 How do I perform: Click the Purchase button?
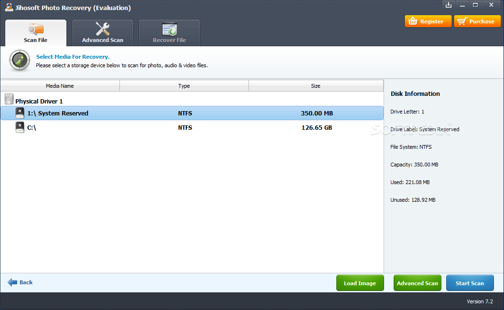tap(477, 21)
